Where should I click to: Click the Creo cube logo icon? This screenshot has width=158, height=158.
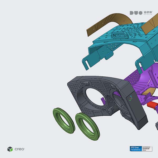coord(10,149)
